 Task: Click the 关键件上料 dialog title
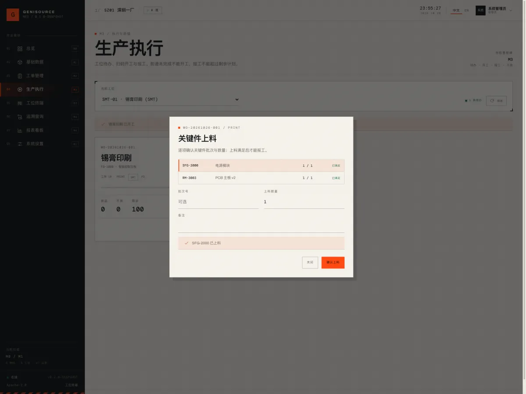[197, 139]
